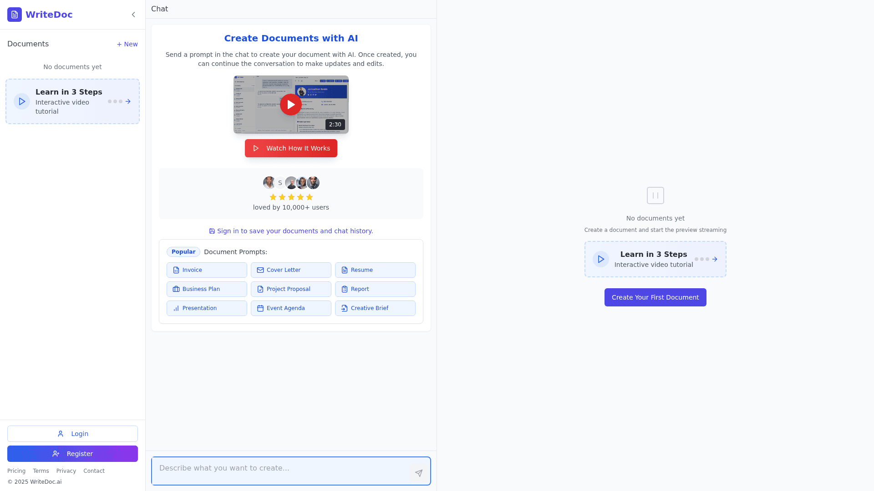Select the Invoice prompt

[x=207, y=270]
